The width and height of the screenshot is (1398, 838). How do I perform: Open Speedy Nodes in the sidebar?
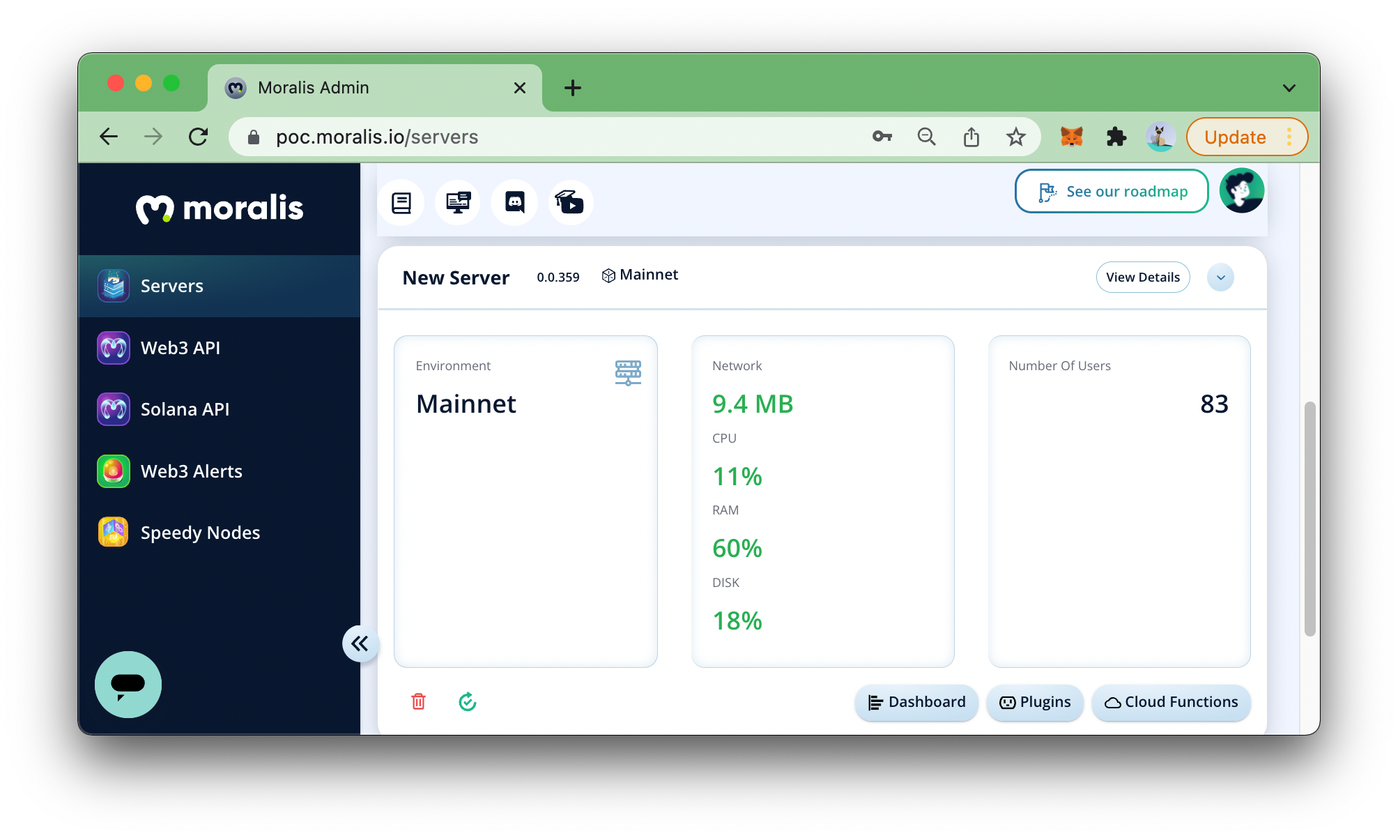(220, 533)
